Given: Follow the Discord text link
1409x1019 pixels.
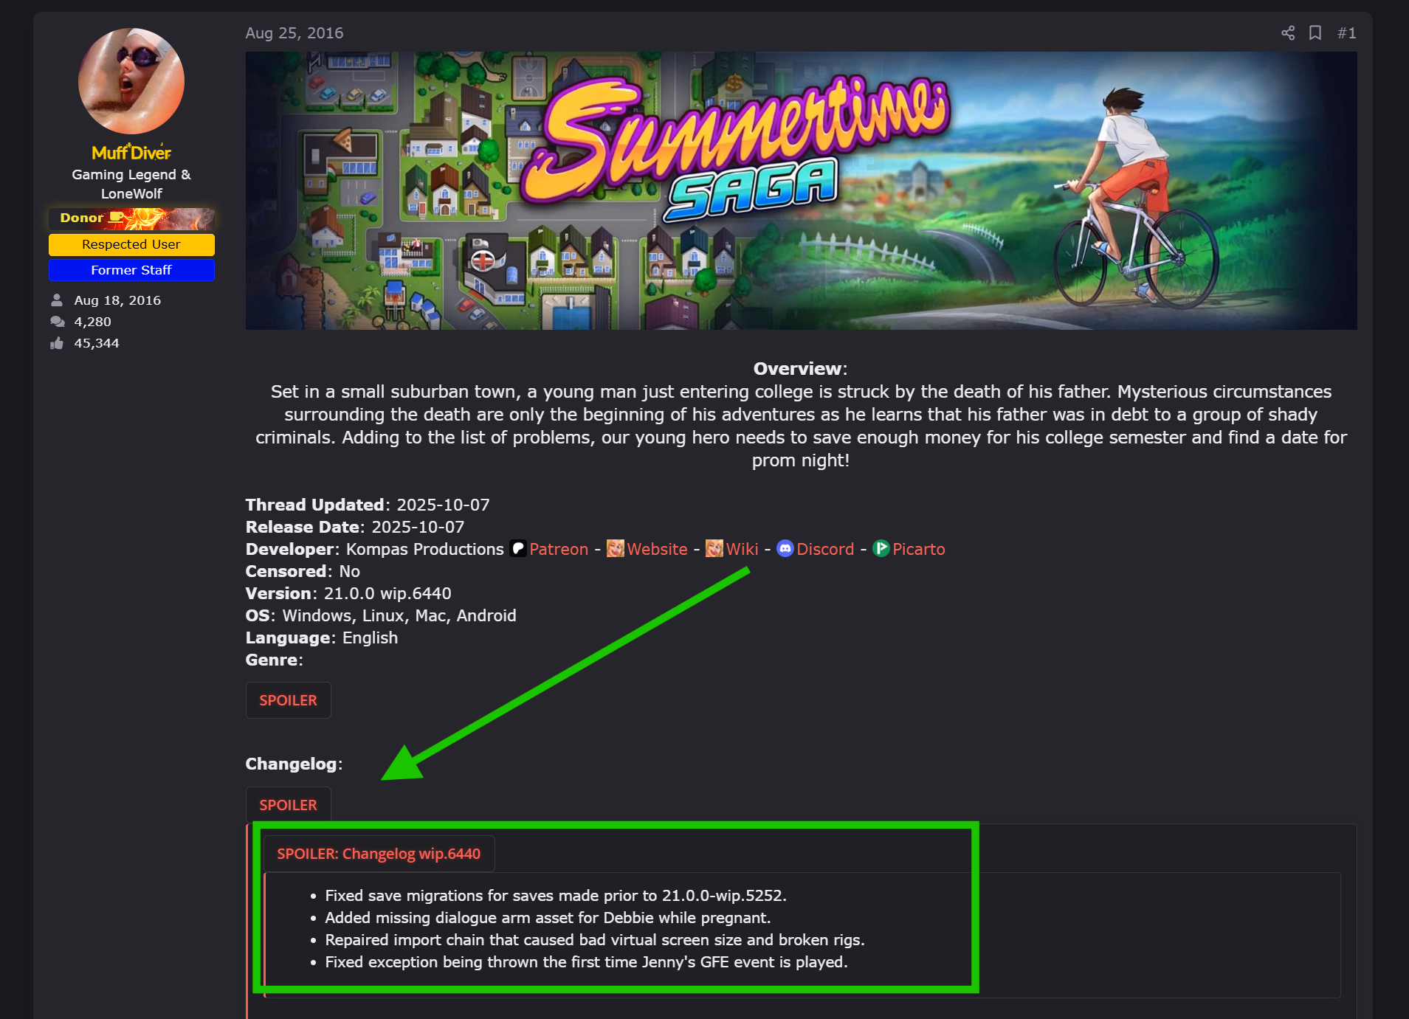Looking at the screenshot, I should pyautogui.click(x=825, y=549).
